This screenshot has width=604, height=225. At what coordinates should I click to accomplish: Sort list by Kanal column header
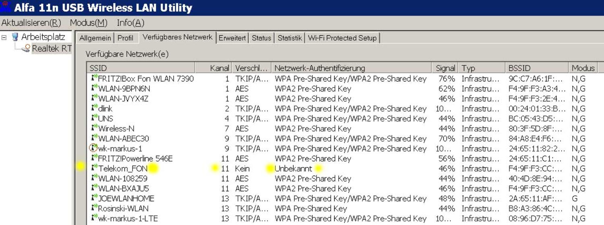pos(213,68)
